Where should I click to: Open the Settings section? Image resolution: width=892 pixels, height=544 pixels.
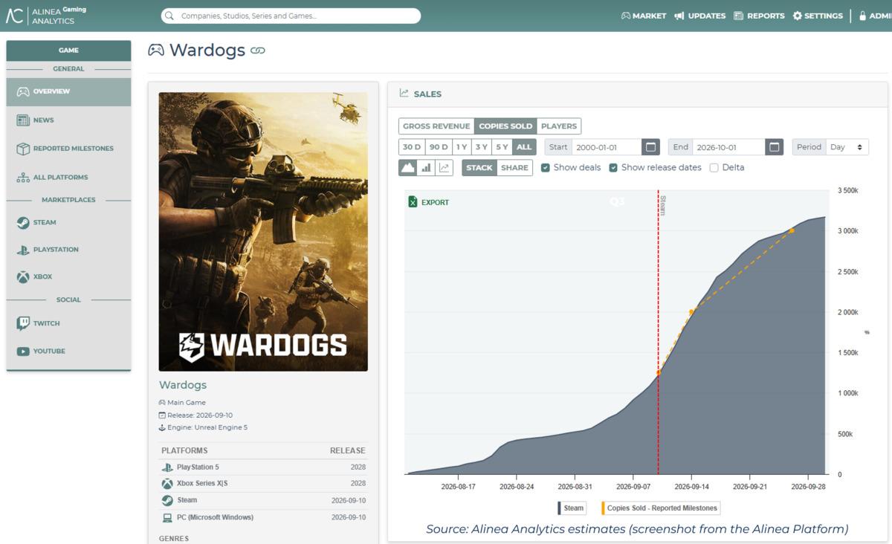point(818,16)
